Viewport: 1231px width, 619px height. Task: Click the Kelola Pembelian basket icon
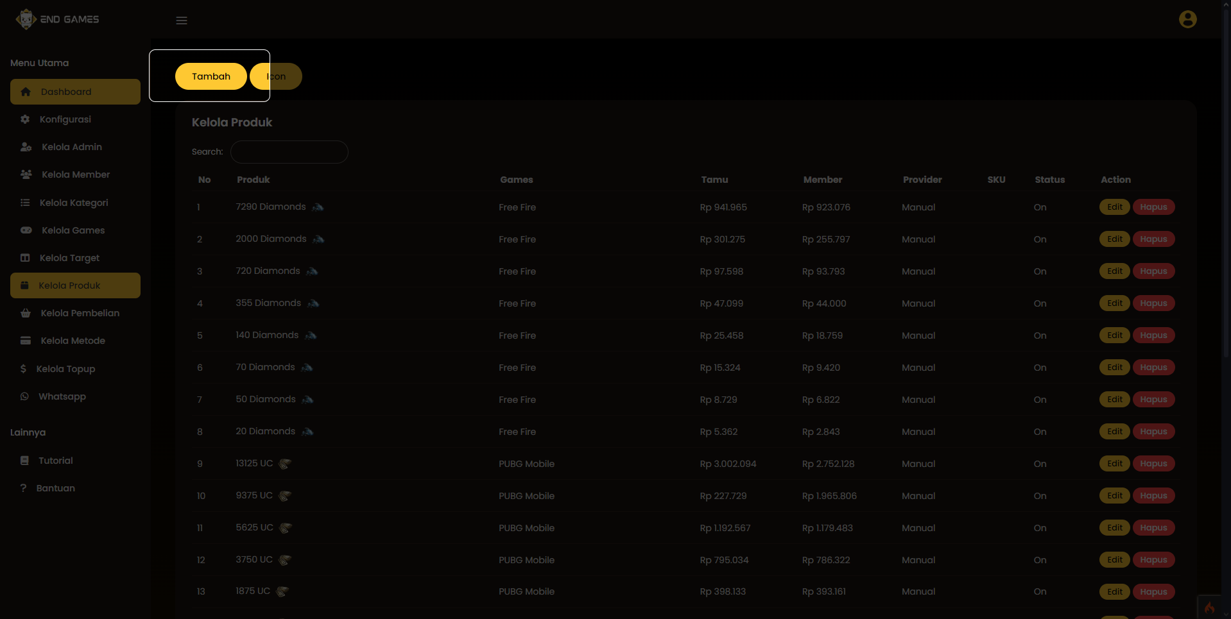tap(26, 313)
